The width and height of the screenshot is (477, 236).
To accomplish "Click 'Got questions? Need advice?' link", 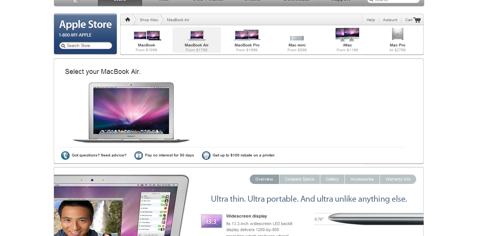I will (99, 155).
